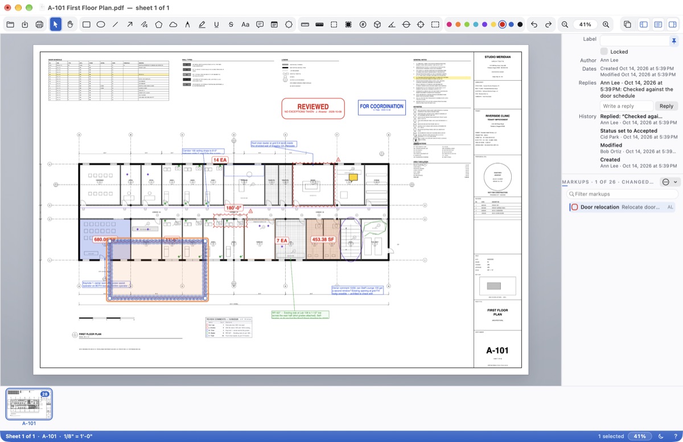Image resolution: width=683 pixels, height=442 pixels.
Task: Toggle the right properties panel
Action: coord(672,24)
